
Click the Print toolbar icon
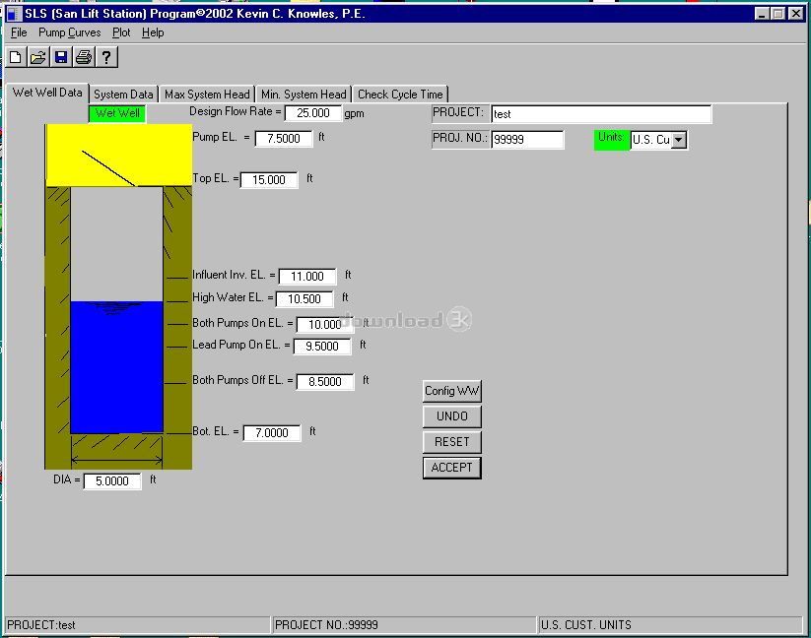84,57
